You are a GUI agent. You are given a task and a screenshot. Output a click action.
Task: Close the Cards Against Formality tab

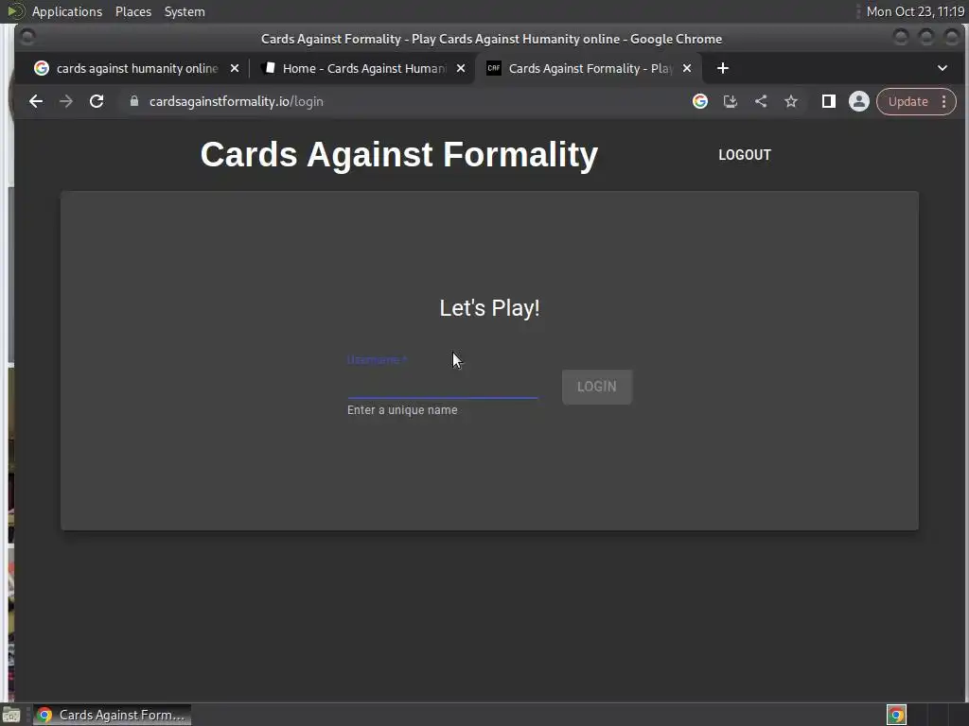pos(687,68)
